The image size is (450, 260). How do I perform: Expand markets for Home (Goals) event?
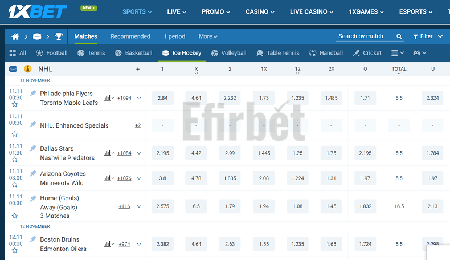(x=139, y=206)
